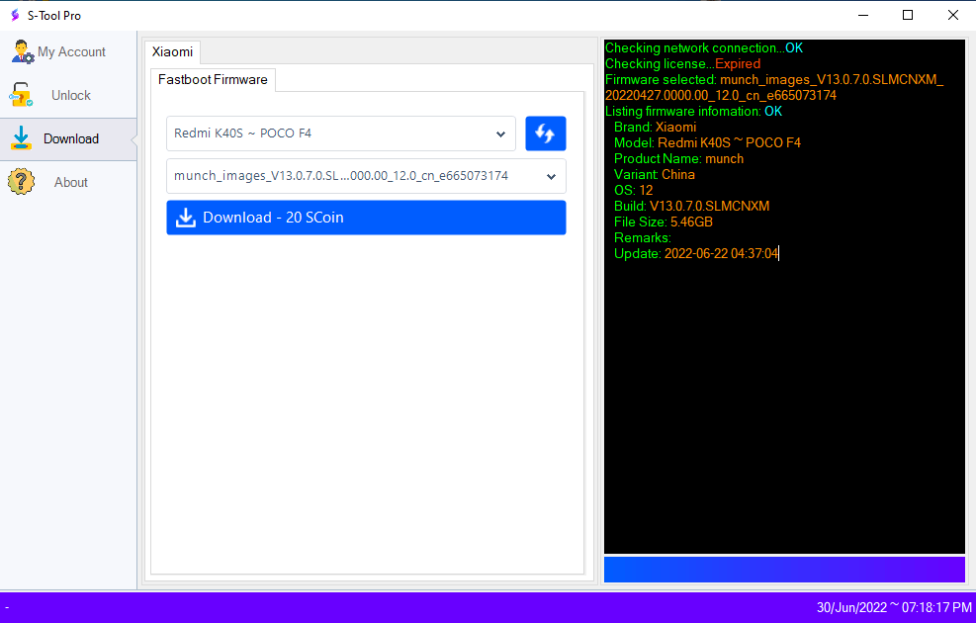This screenshot has width=976, height=623.
Task: Click the My Account user icon
Action: click(22, 52)
